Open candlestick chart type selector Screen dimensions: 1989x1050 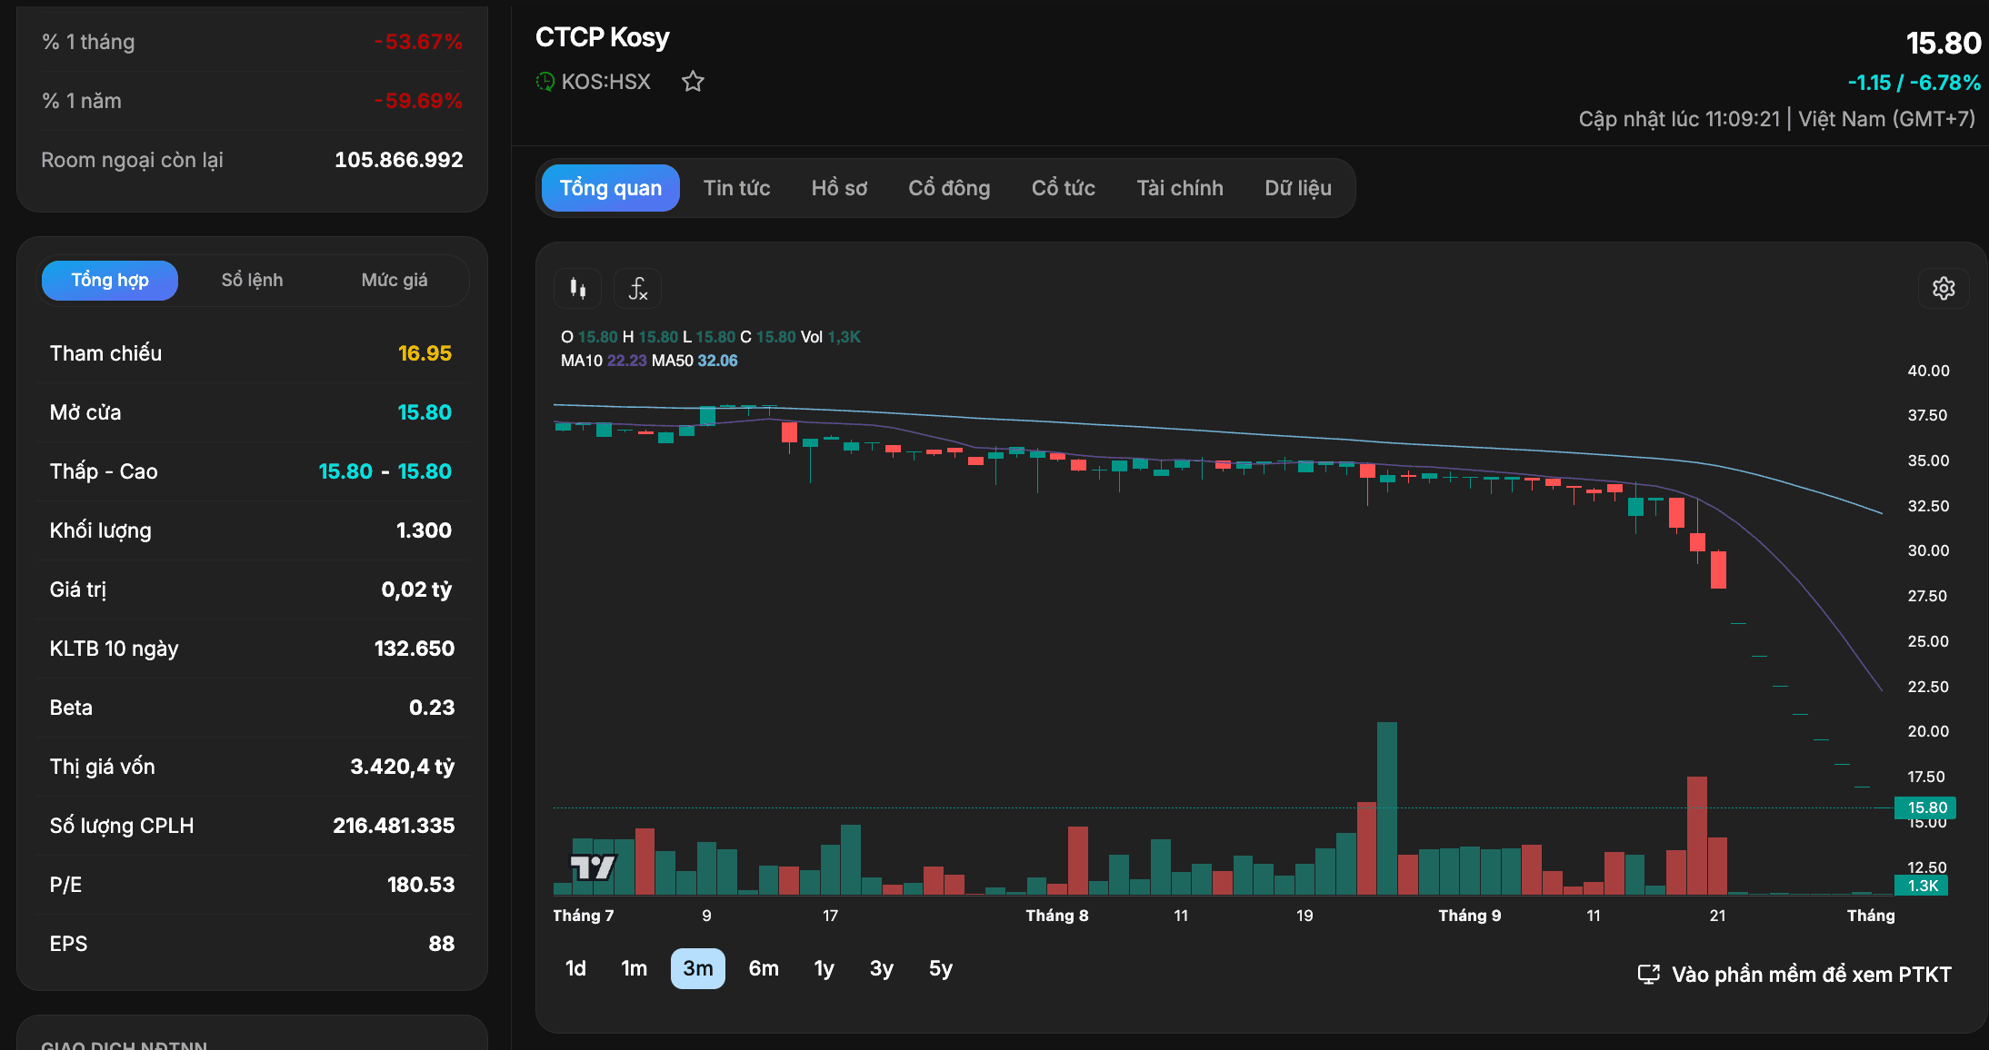pyautogui.click(x=578, y=289)
